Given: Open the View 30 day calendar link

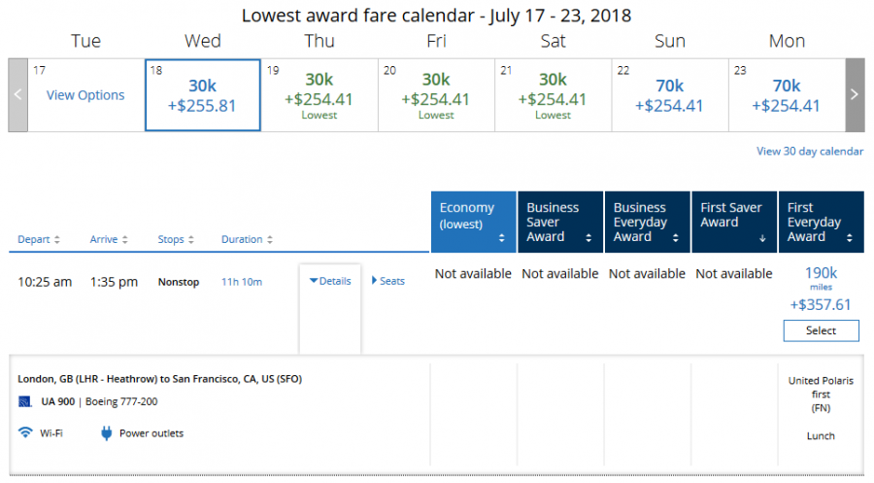Looking at the screenshot, I should click(x=810, y=152).
